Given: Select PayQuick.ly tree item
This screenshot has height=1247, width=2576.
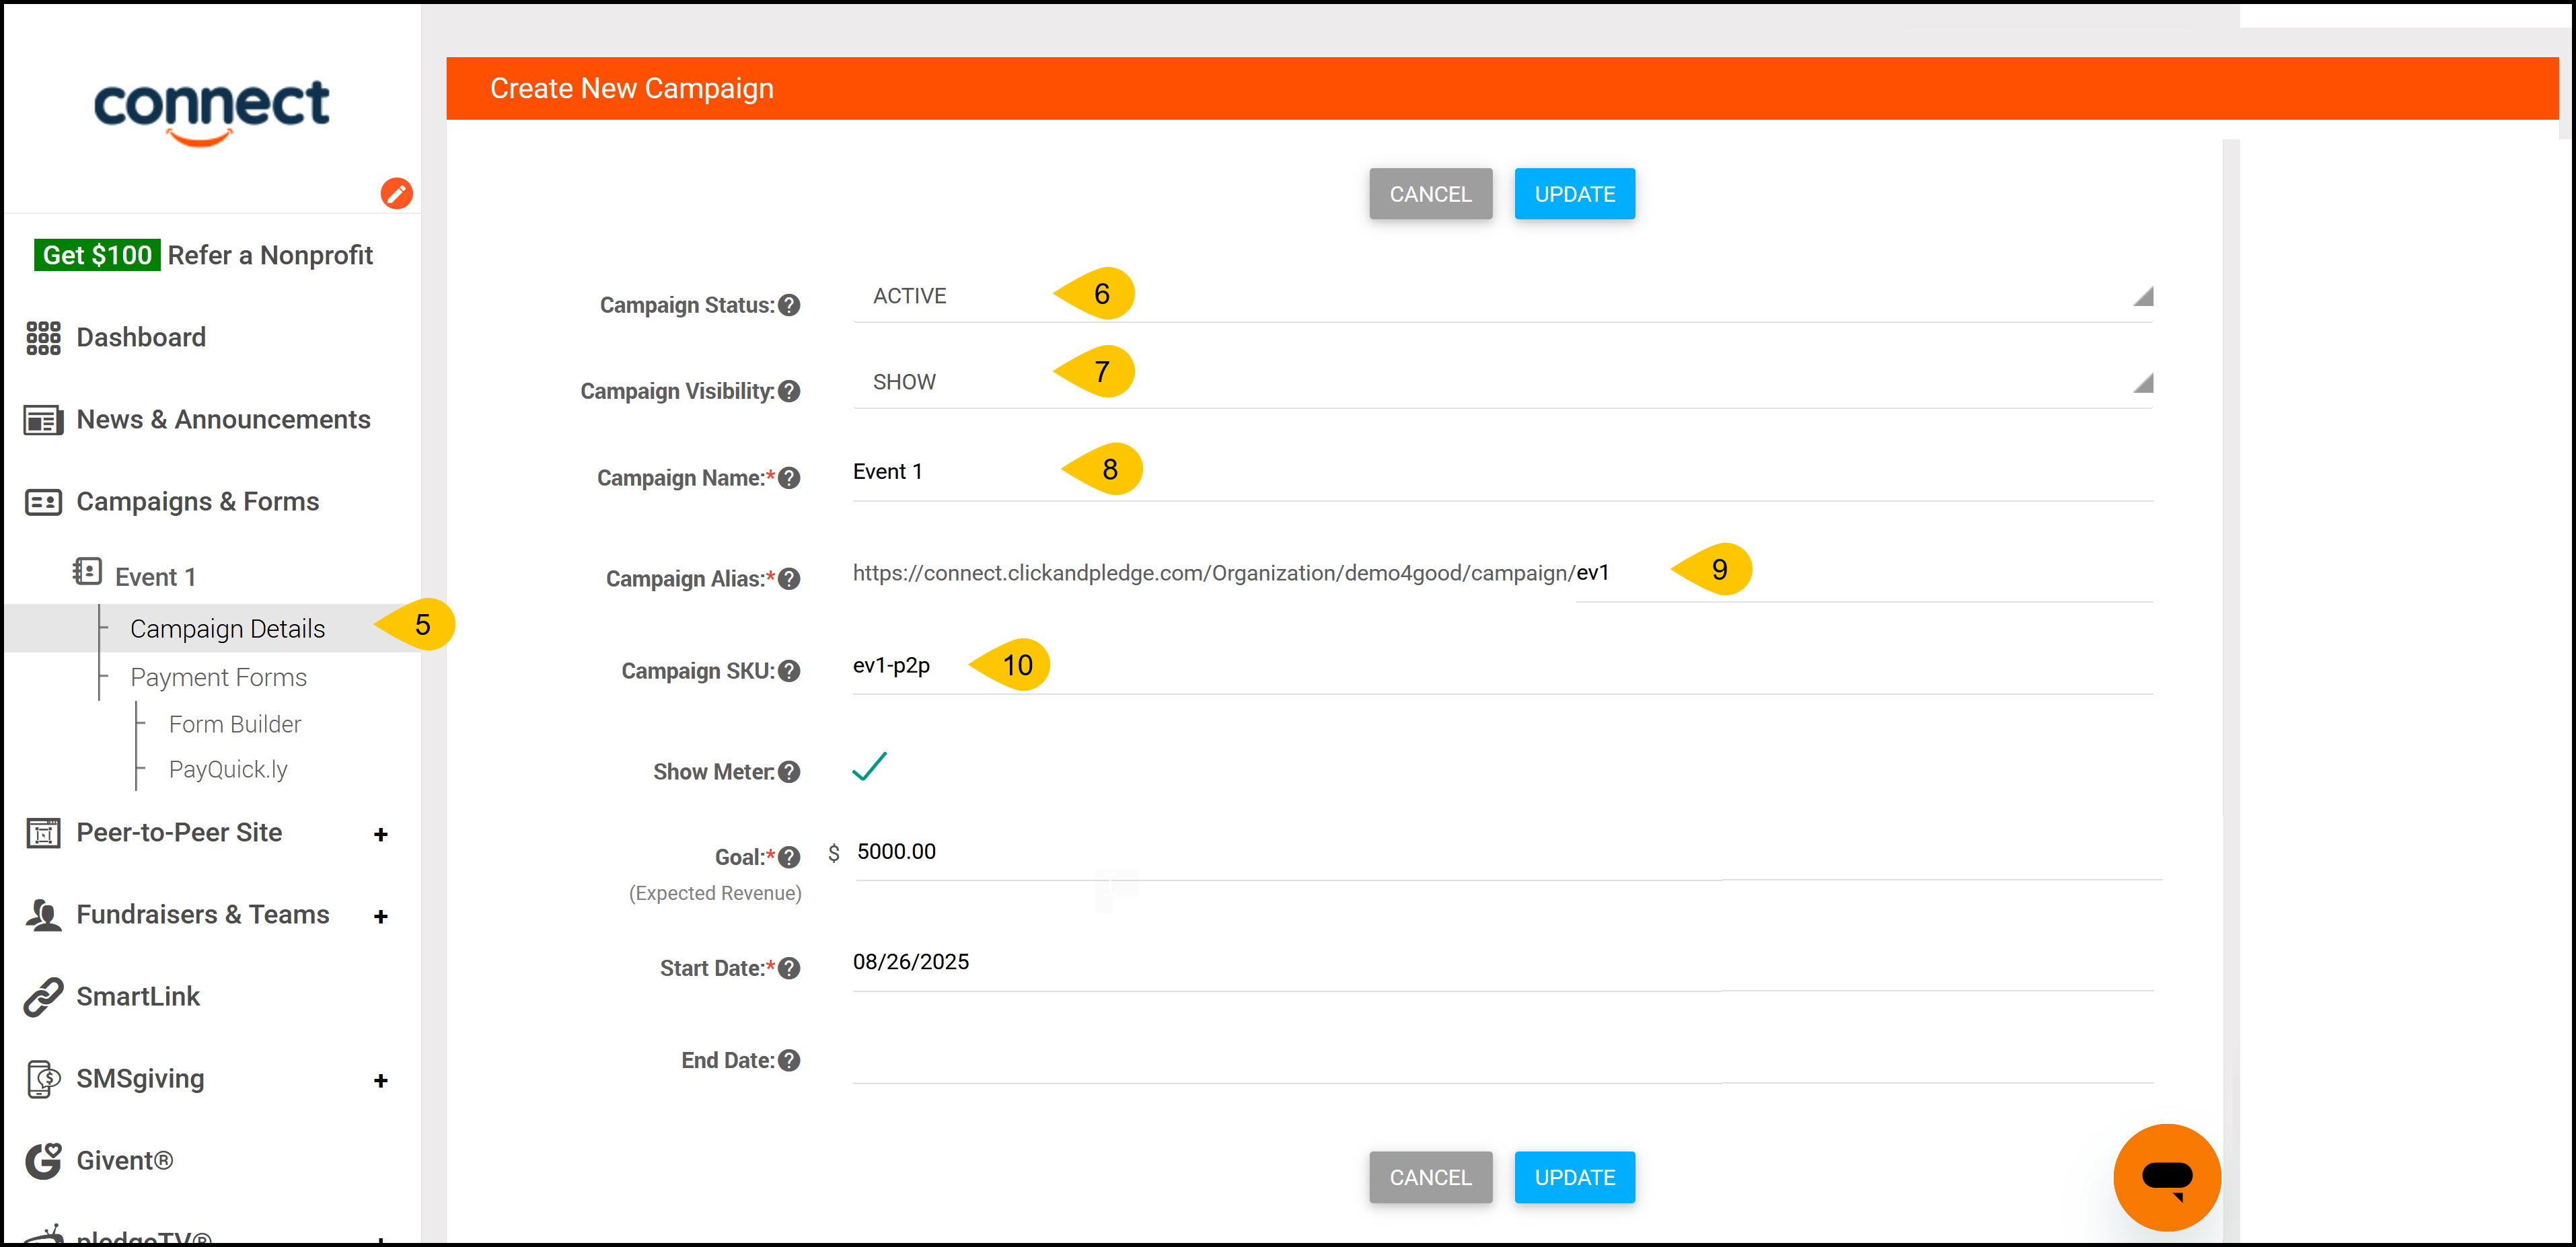Looking at the screenshot, I should 228,769.
